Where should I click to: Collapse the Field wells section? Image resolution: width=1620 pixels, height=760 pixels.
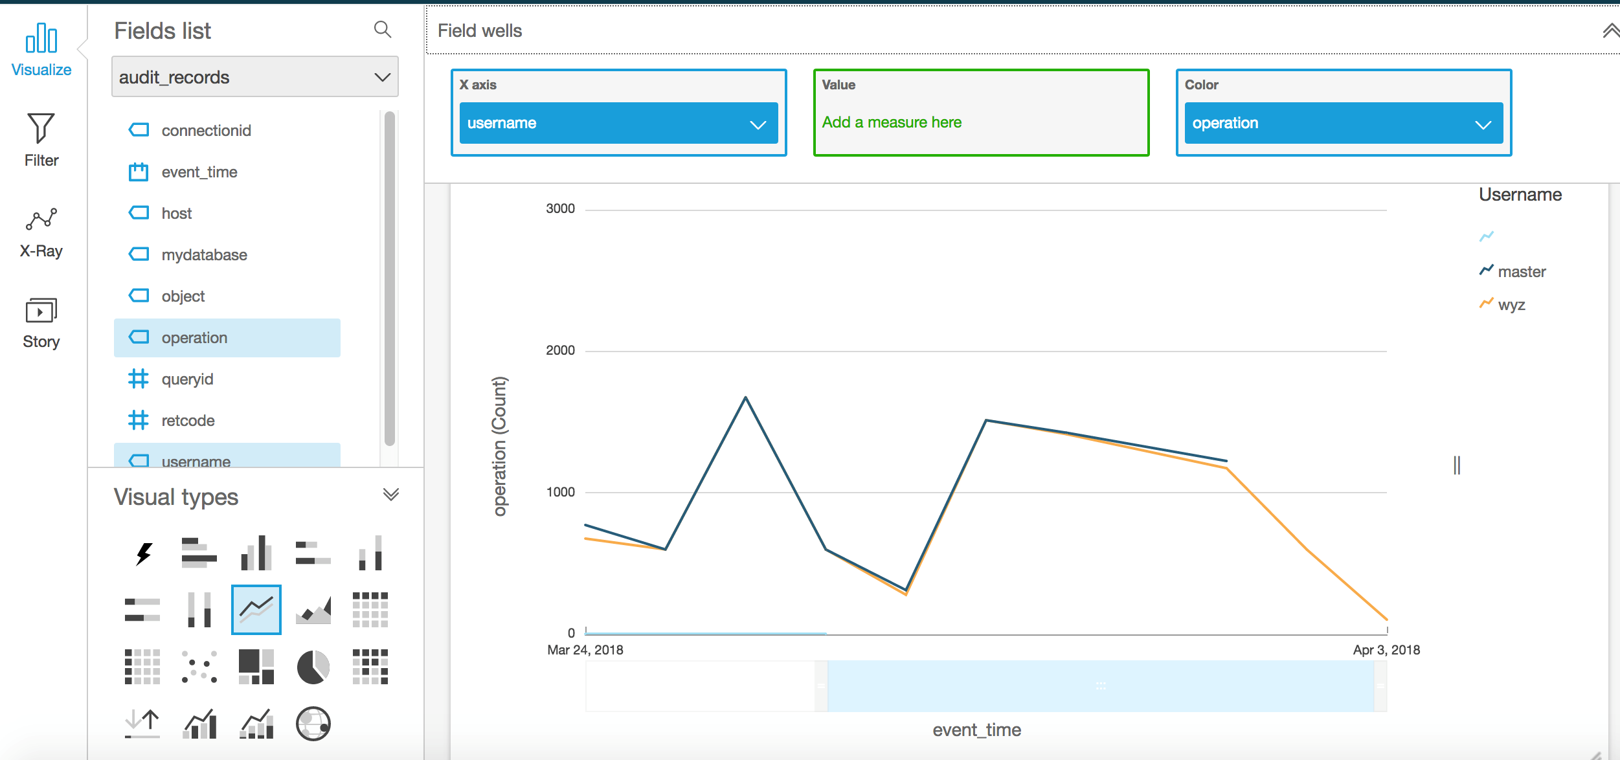point(1610,30)
